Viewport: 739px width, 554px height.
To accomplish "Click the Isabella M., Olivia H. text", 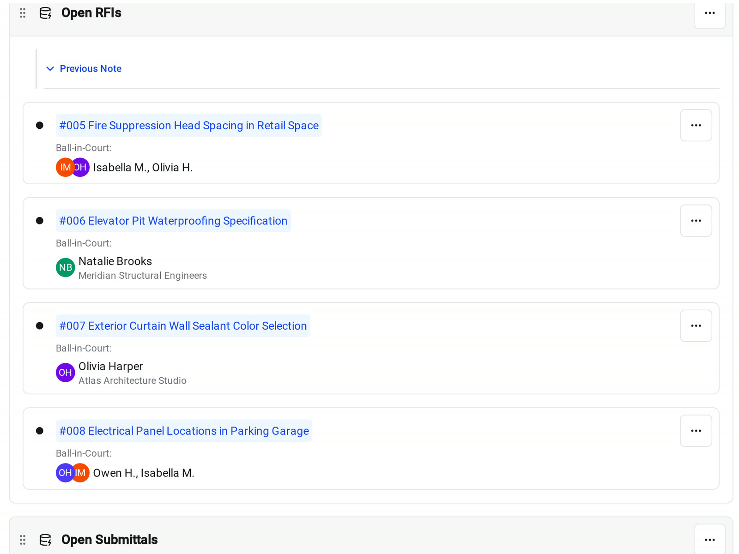I will click(x=143, y=168).
